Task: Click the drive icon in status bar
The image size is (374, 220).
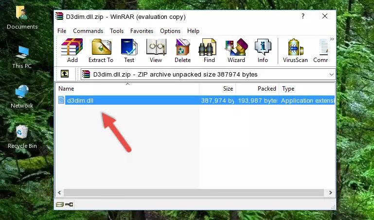Action: (60, 204)
